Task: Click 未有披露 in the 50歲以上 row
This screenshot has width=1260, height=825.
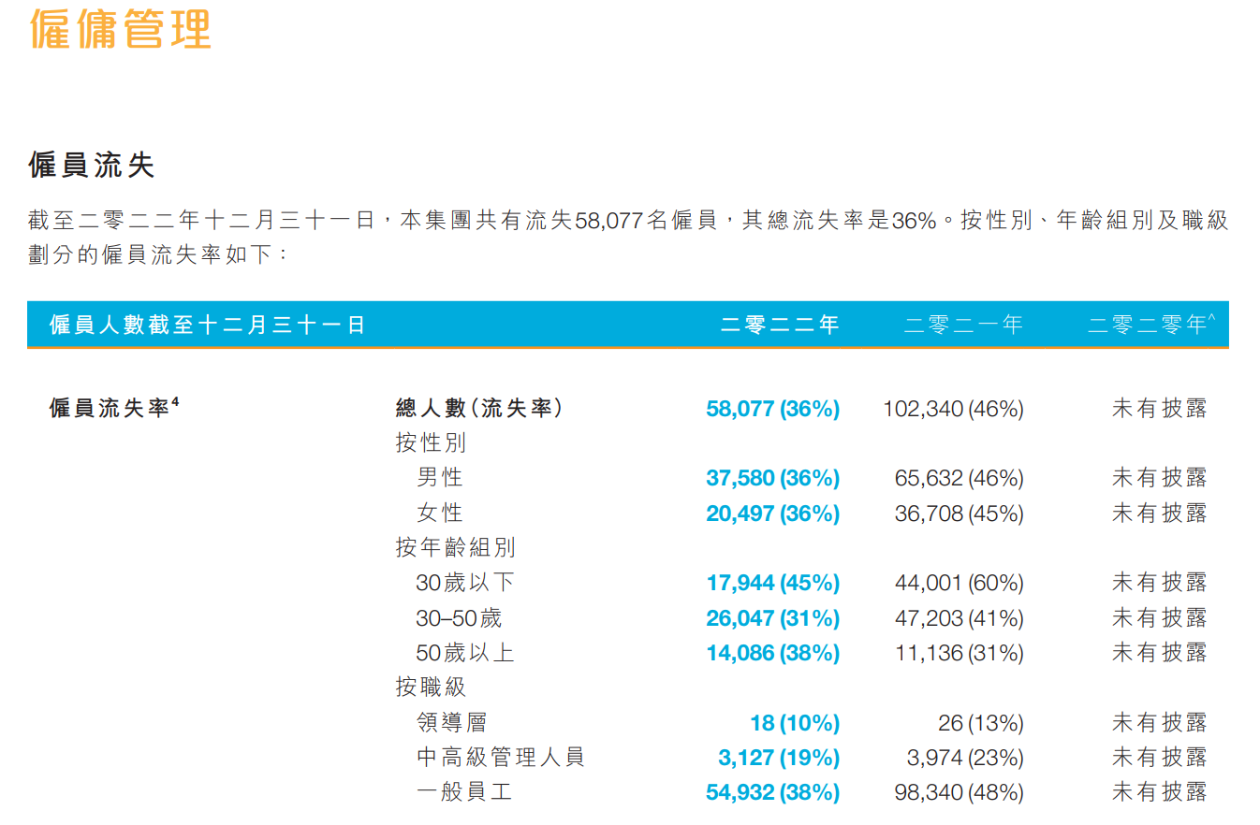Action: 1160,653
